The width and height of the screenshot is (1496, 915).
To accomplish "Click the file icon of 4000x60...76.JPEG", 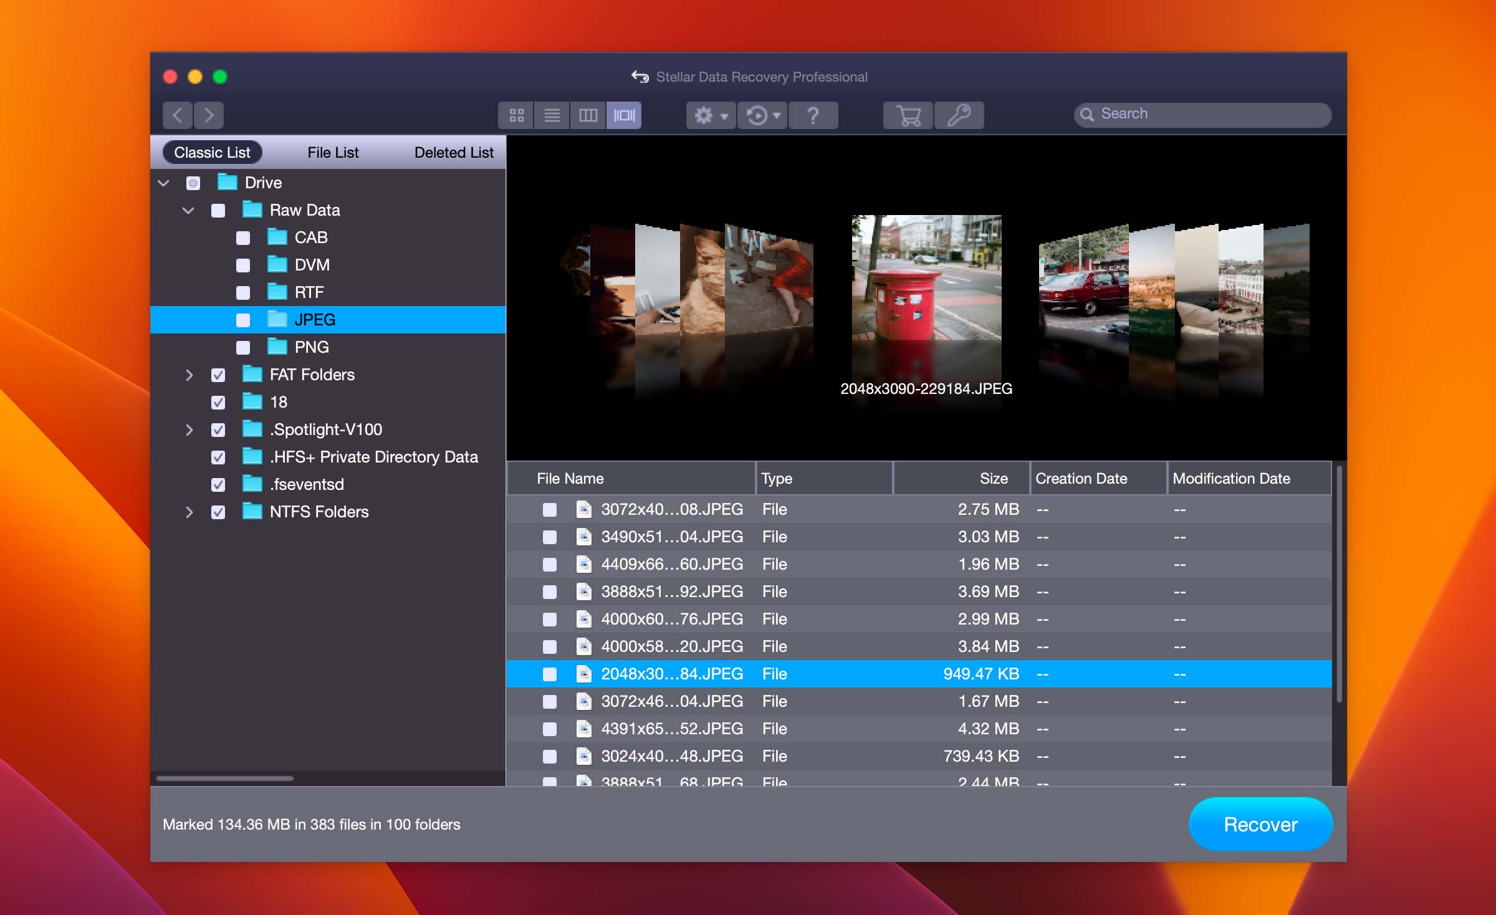I will pos(583,619).
